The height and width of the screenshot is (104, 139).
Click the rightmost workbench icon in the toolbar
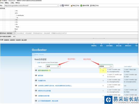click(91, 6)
